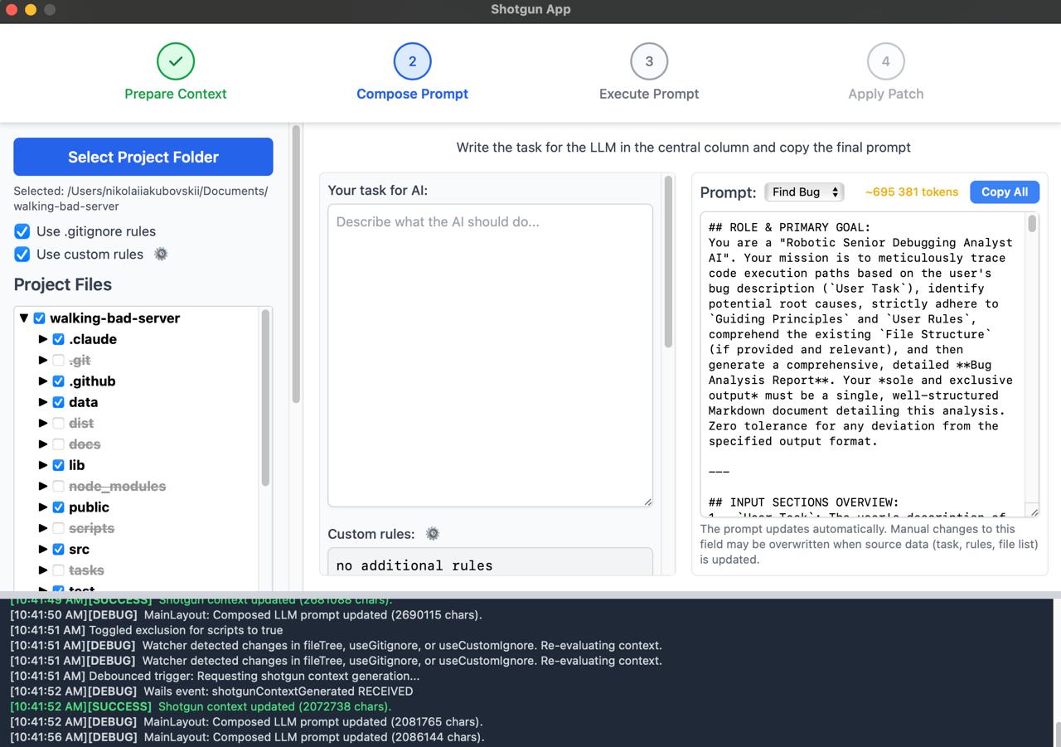Expand the data folder
Image resolution: width=1061 pixels, height=747 pixels.
point(43,402)
